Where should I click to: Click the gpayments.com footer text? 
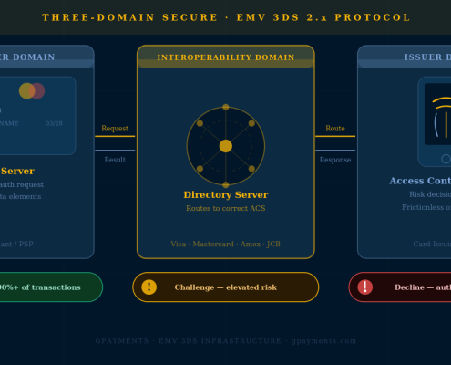(x=323, y=341)
